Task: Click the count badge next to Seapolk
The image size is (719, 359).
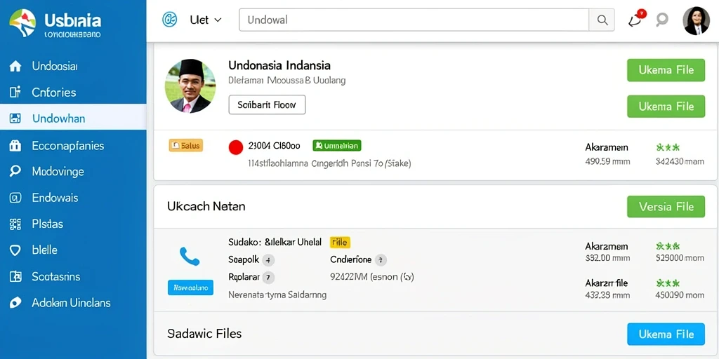Action: pyautogui.click(x=268, y=261)
